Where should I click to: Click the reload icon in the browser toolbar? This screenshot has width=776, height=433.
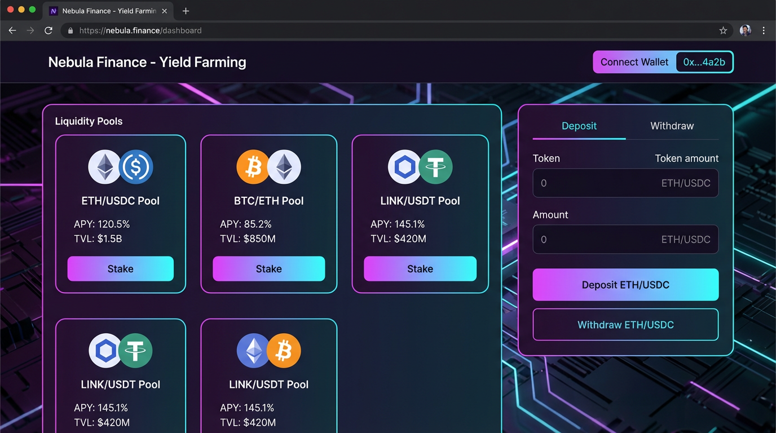coord(48,30)
